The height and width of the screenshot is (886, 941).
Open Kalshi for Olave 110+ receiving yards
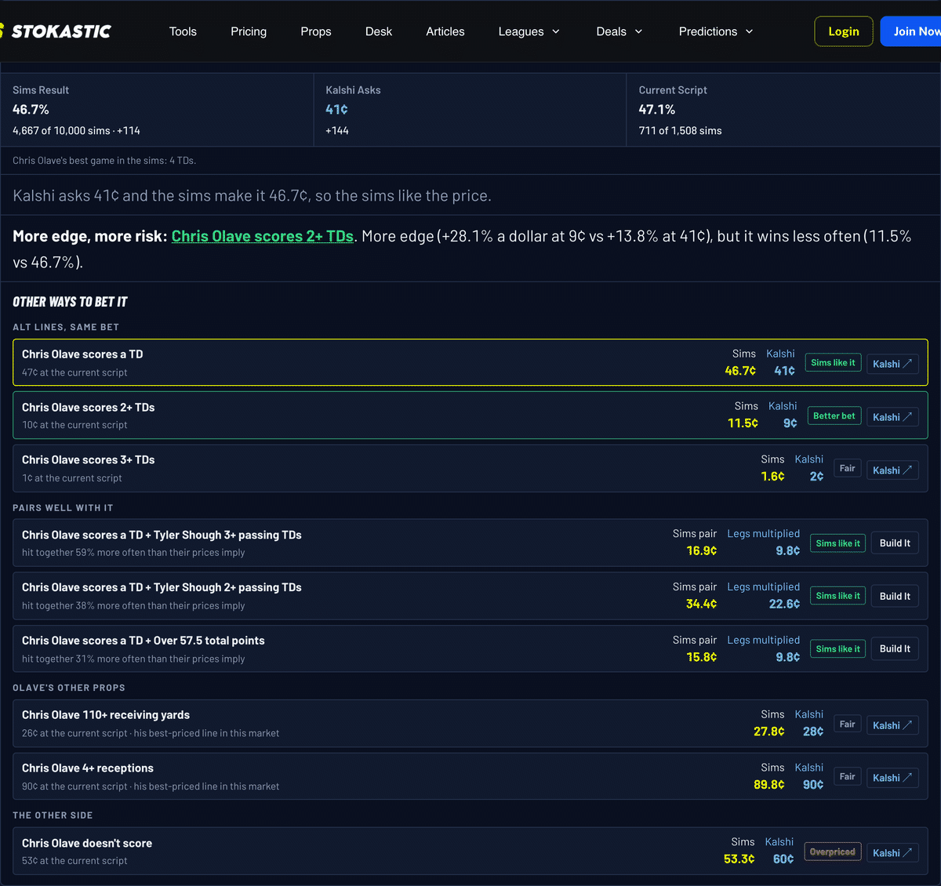(892, 725)
